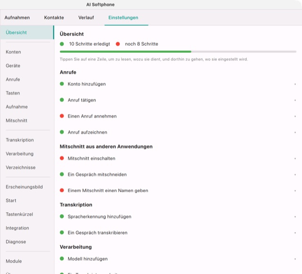Expand Einen Anruf annehmen row arrow

click(295, 116)
